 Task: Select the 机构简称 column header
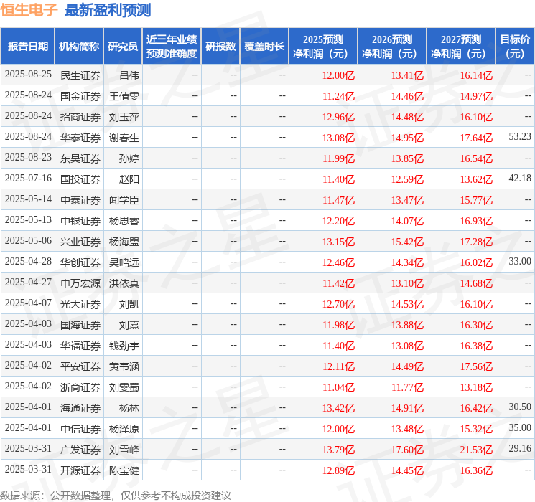79,47
